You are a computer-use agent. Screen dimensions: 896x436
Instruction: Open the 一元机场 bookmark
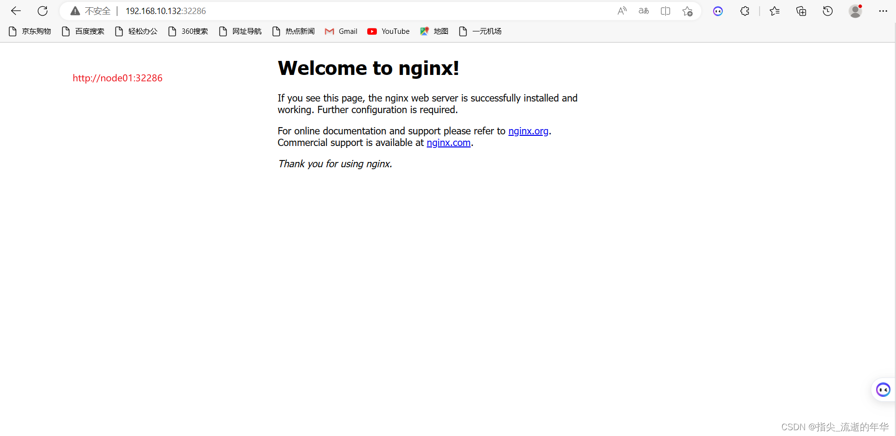coord(480,31)
